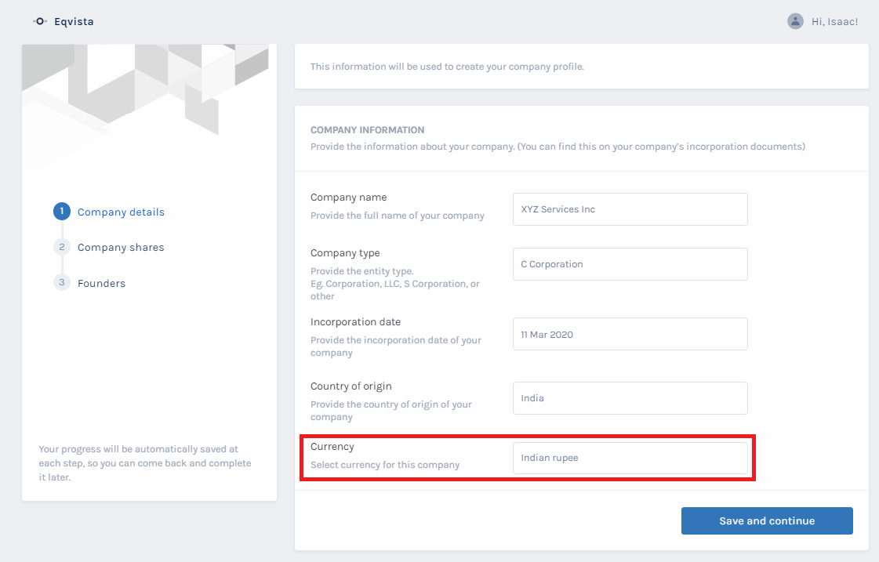This screenshot has height=562, width=879.
Task: Open the Currency dropdown showing Indian rupee
Action: pyautogui.click(x=630, y=458)
